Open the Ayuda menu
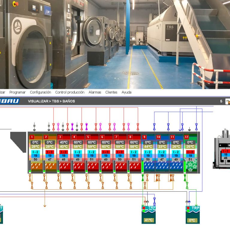This screenshot has width=230, height=230. [x=126, y=92]
